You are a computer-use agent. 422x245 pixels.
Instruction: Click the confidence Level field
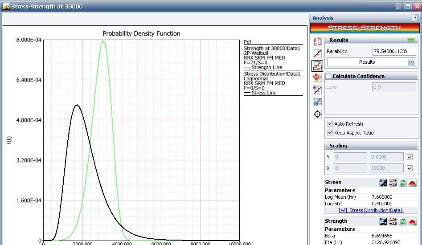[x=394, y=87]
